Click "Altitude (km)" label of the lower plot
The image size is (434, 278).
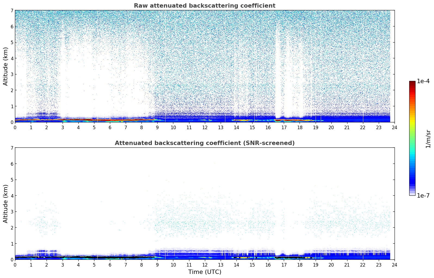point(6,204)
